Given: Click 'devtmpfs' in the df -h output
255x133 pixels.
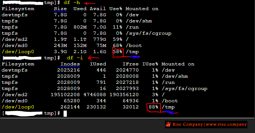Looking at the screenshot, I should pos(15,15).
